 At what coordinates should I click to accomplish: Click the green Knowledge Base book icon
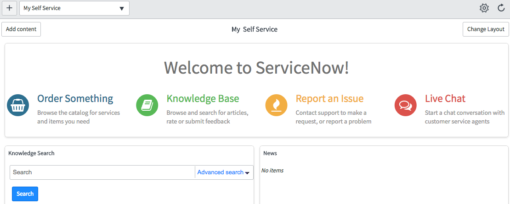click(147, 105)
